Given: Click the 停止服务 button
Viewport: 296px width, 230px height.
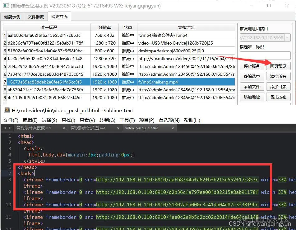Looking at the screenshot, I should [x=252, y=66].
